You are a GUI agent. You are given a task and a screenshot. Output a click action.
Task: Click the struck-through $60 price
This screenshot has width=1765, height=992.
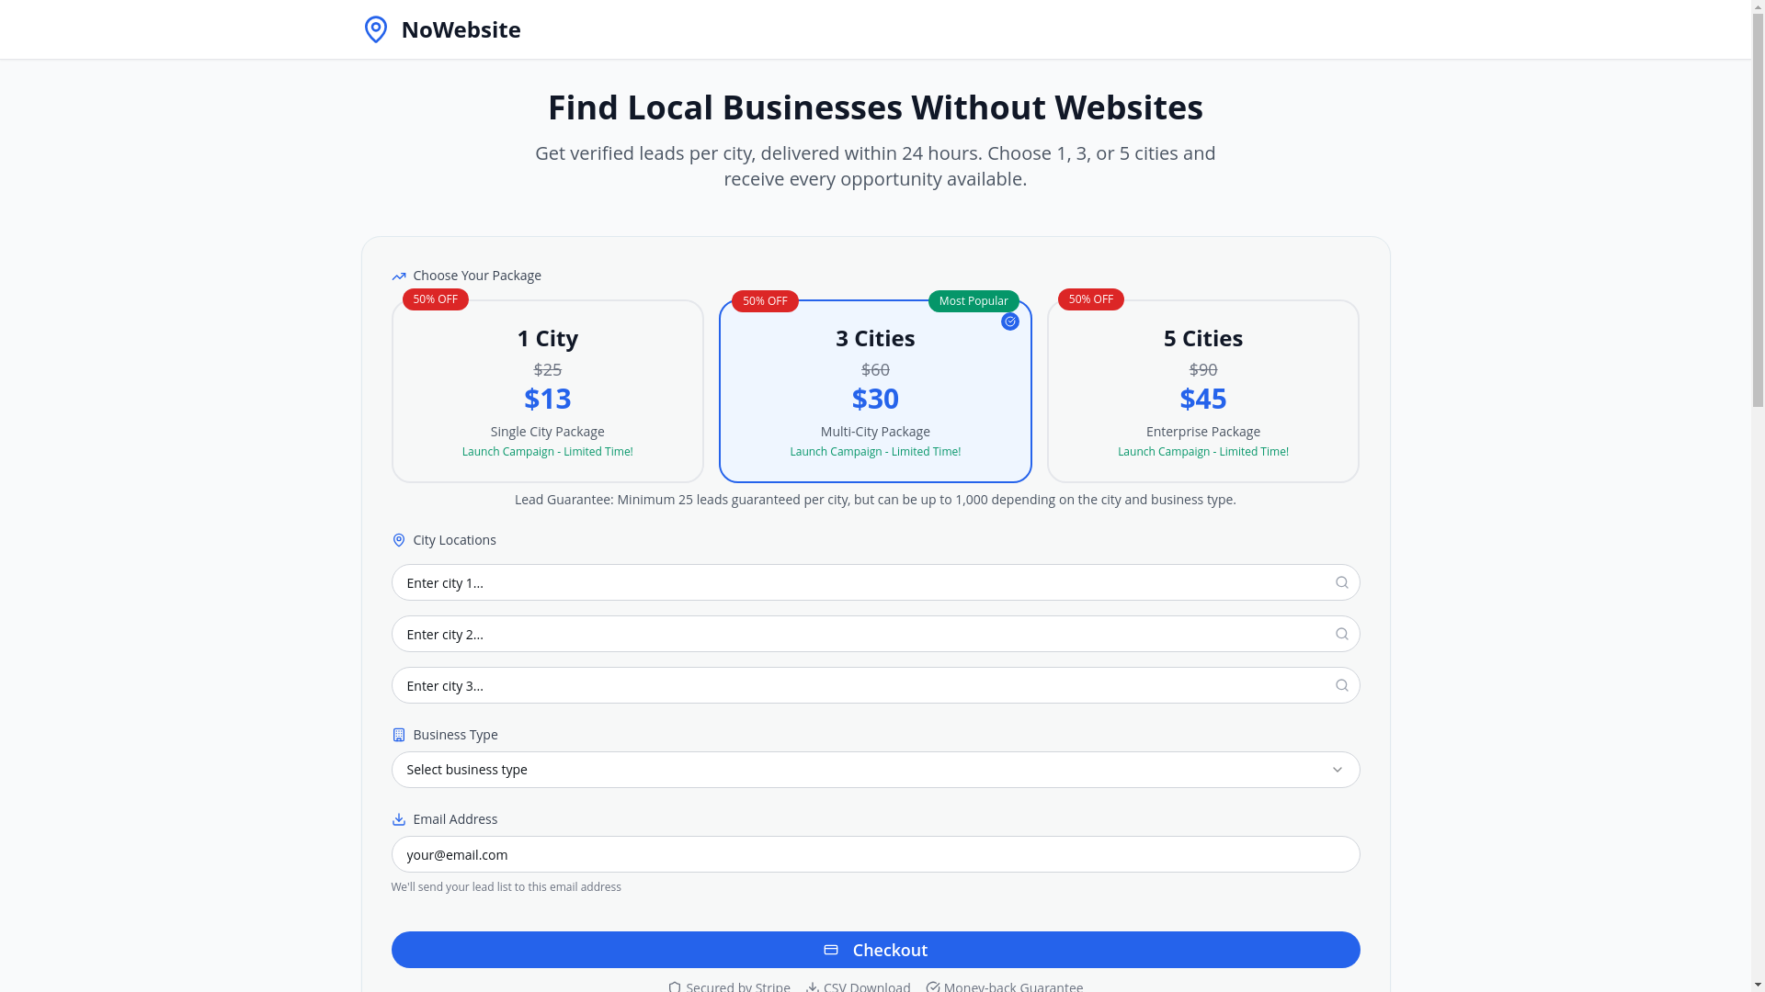tap(875, 369)
